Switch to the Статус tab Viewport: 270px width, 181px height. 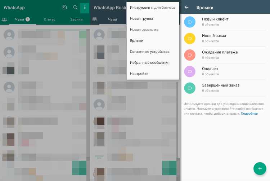tap(49, 19)
